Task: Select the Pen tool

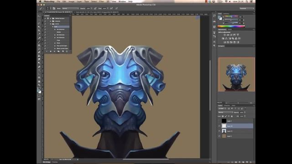Action: point(39,67)
